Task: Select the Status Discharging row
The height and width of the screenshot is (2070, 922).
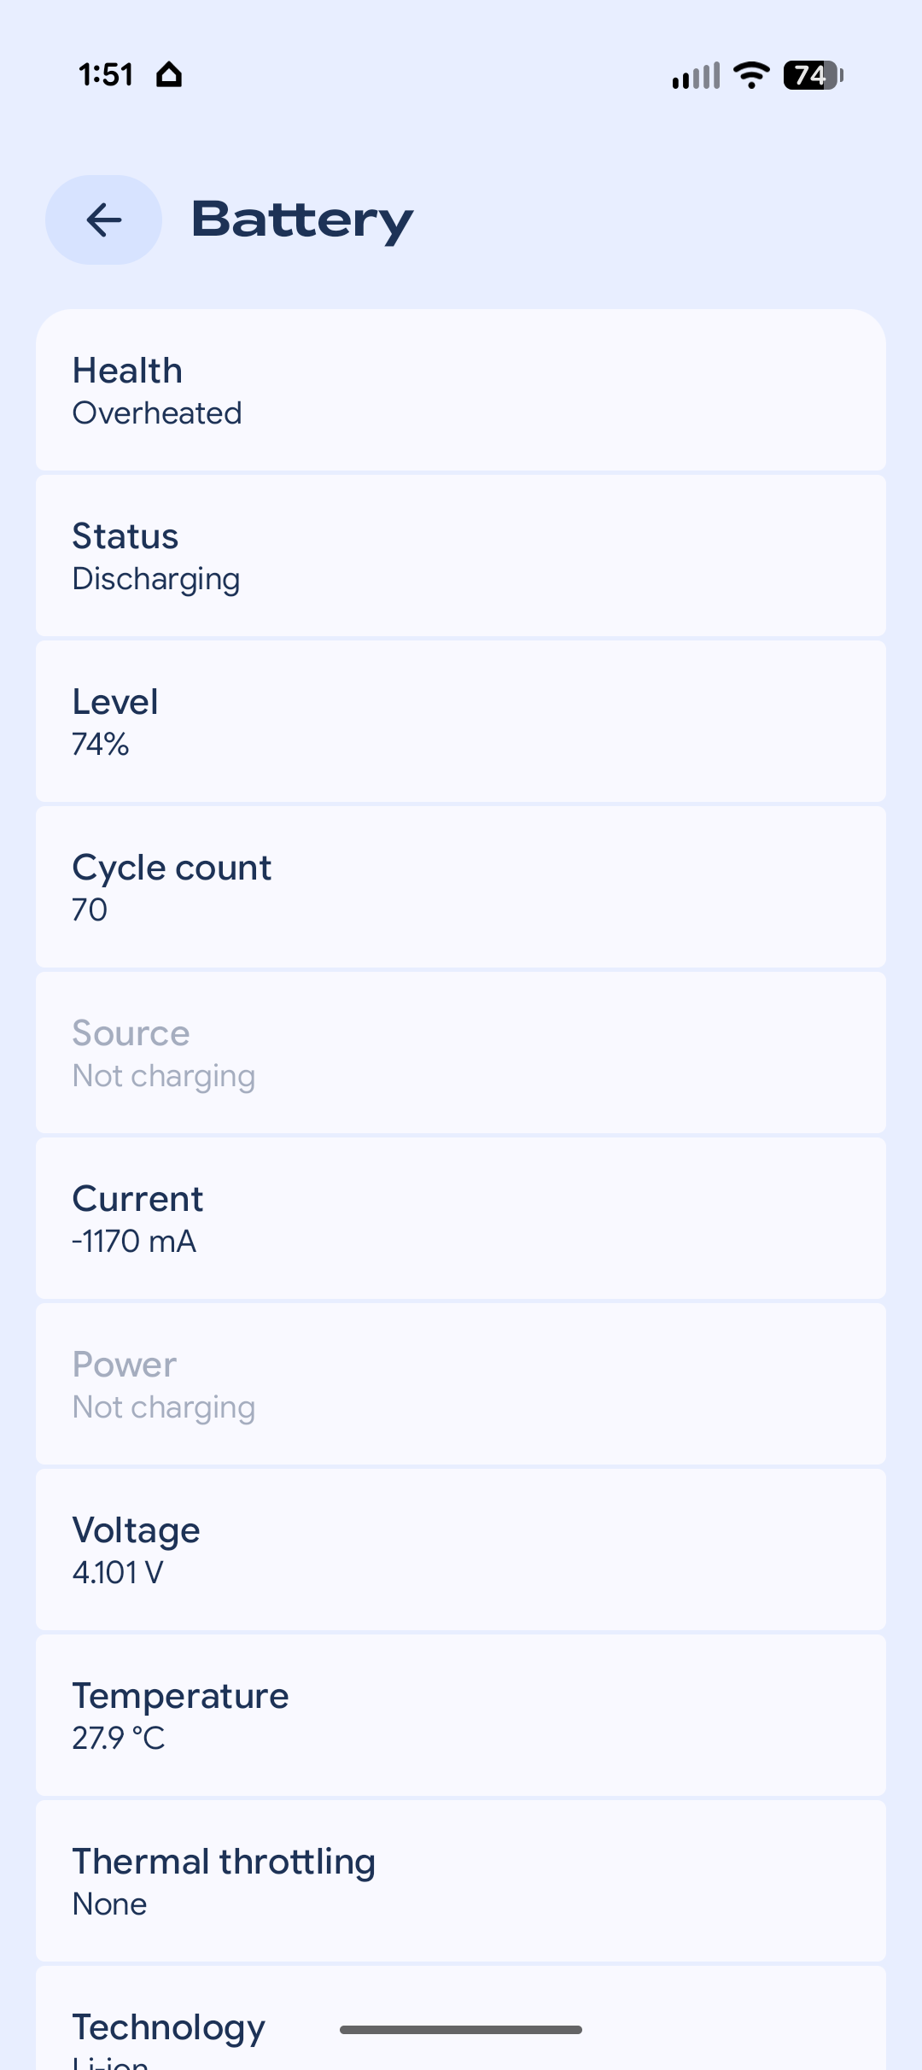Action: click(x=461, y=556)
